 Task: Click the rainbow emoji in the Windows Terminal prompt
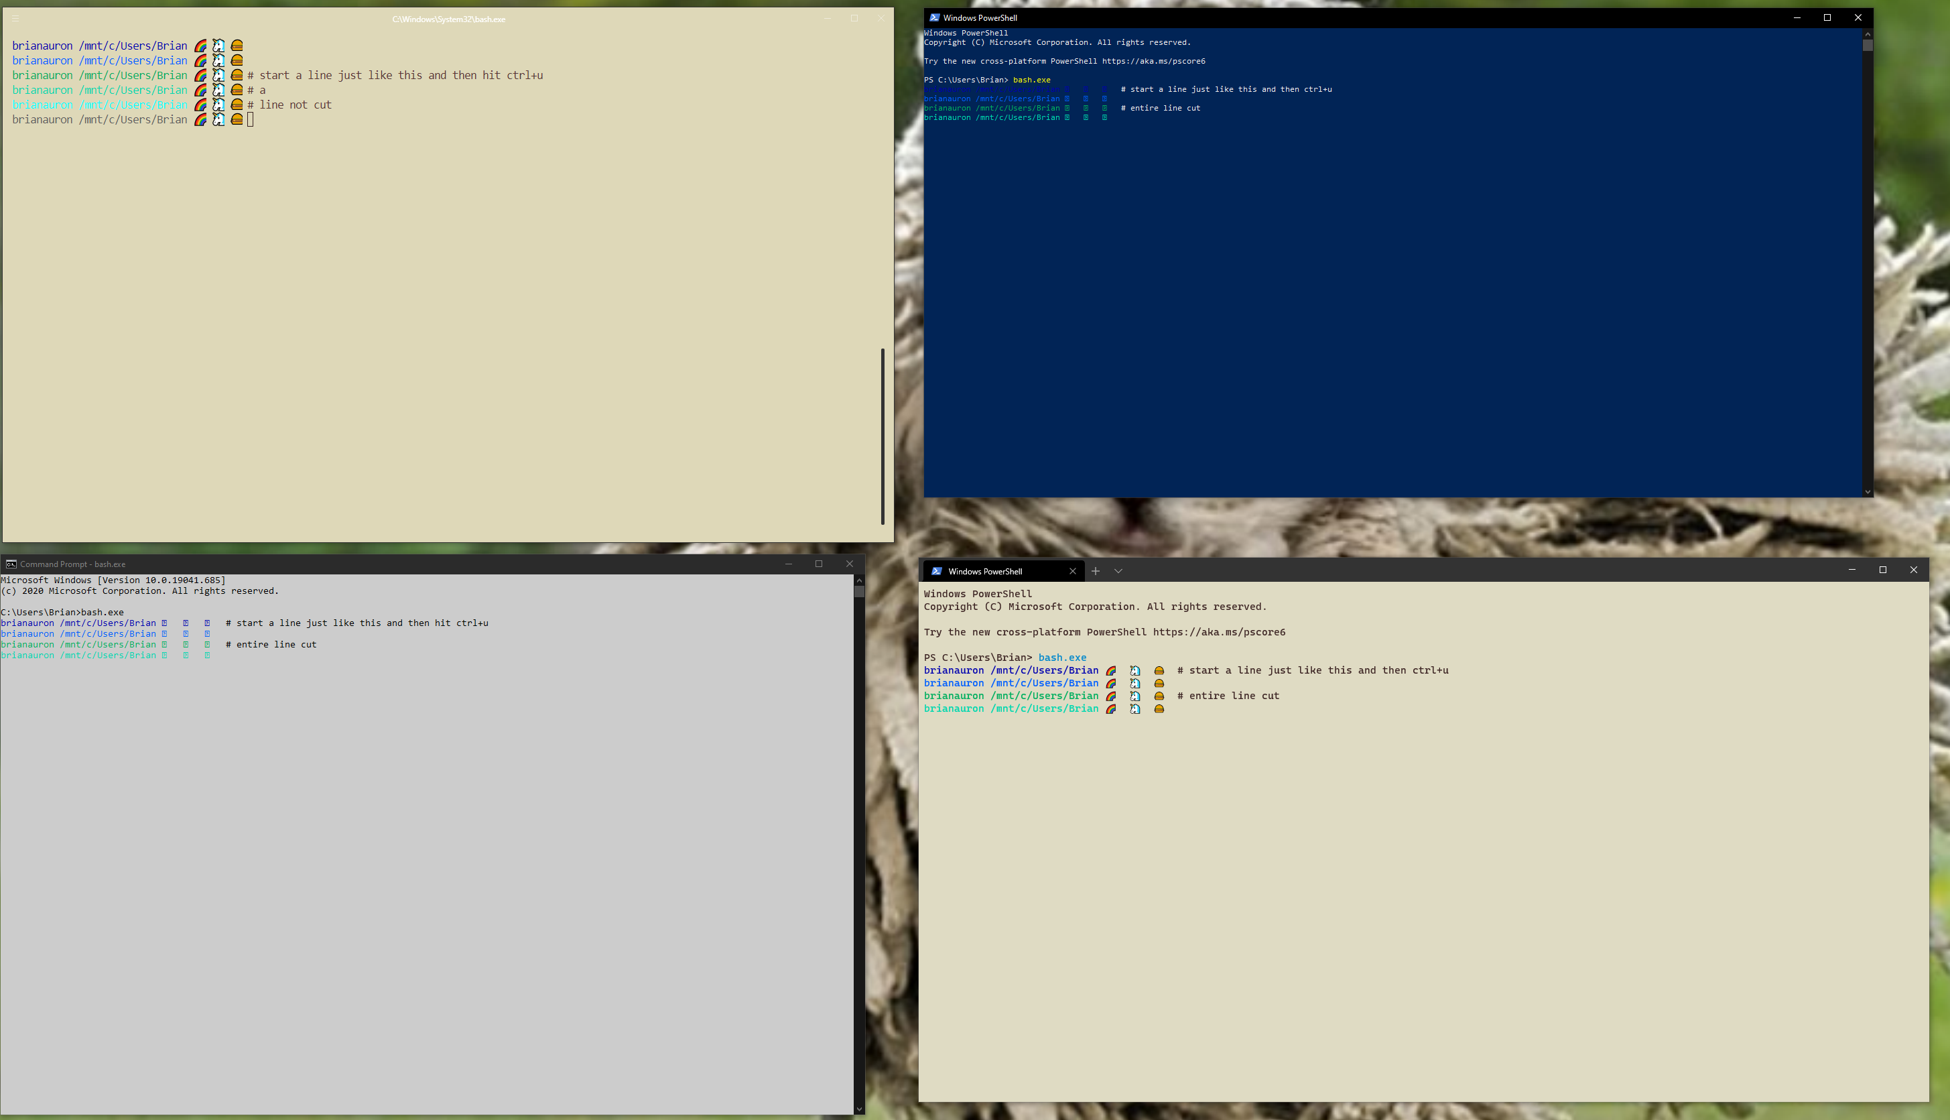click(1110, 670)
